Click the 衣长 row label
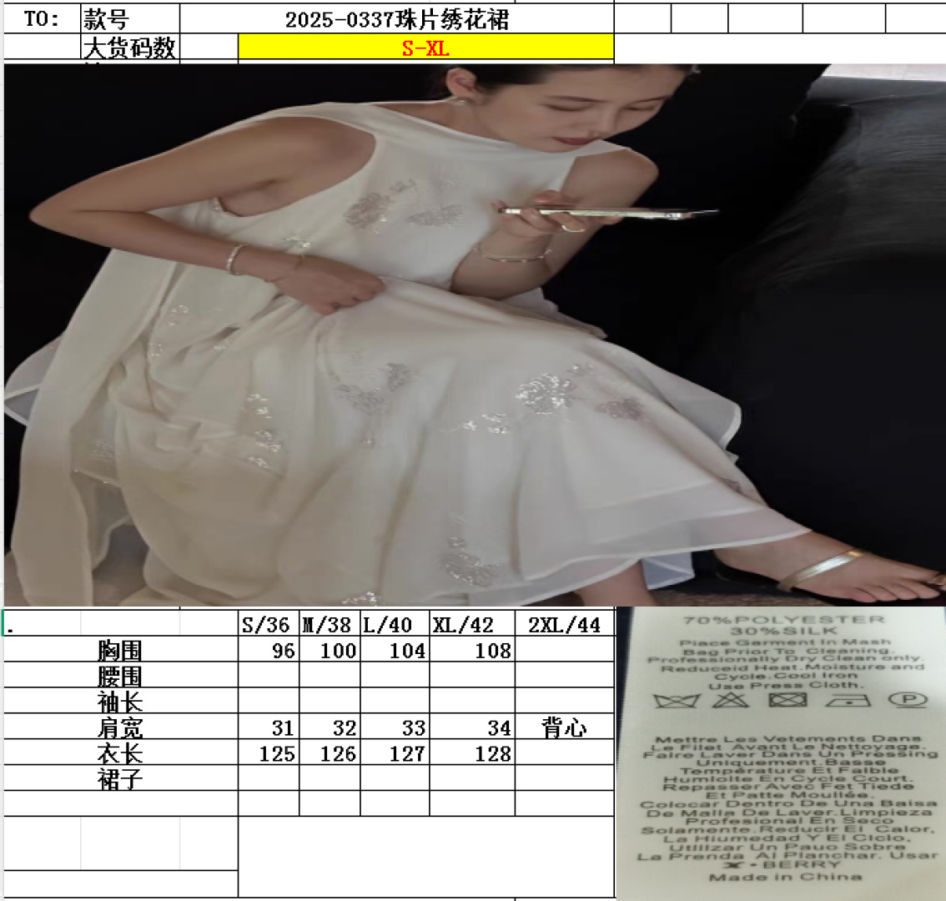Screen dimensions: 946x901 pyautogui.click(x=120, y=753)
